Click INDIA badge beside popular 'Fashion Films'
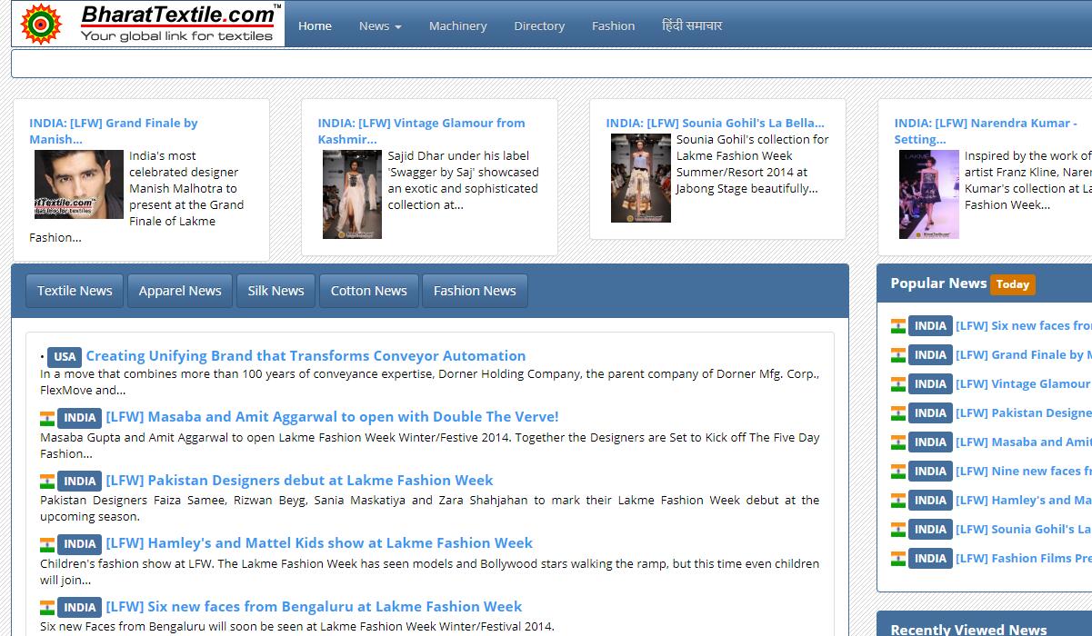The image size is (1092, 636). [x=930, y=558]
